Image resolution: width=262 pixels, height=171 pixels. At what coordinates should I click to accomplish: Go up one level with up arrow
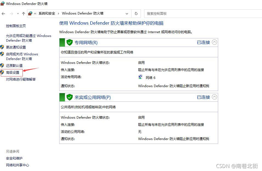(x=23, y=14)
